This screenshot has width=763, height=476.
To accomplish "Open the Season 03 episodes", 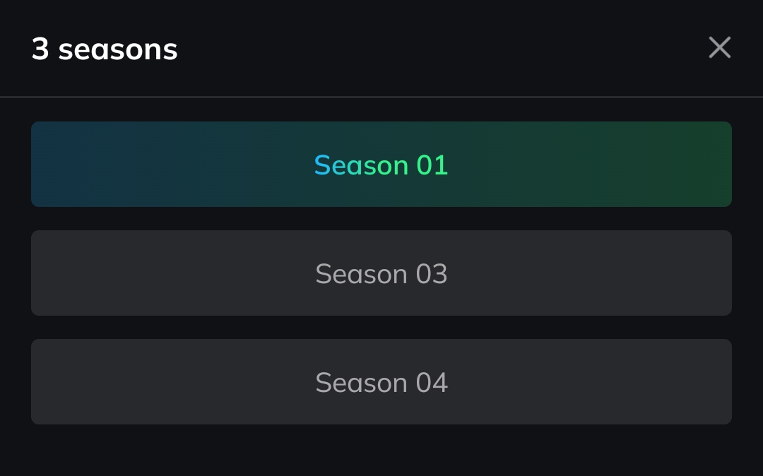I will [381, 273].
